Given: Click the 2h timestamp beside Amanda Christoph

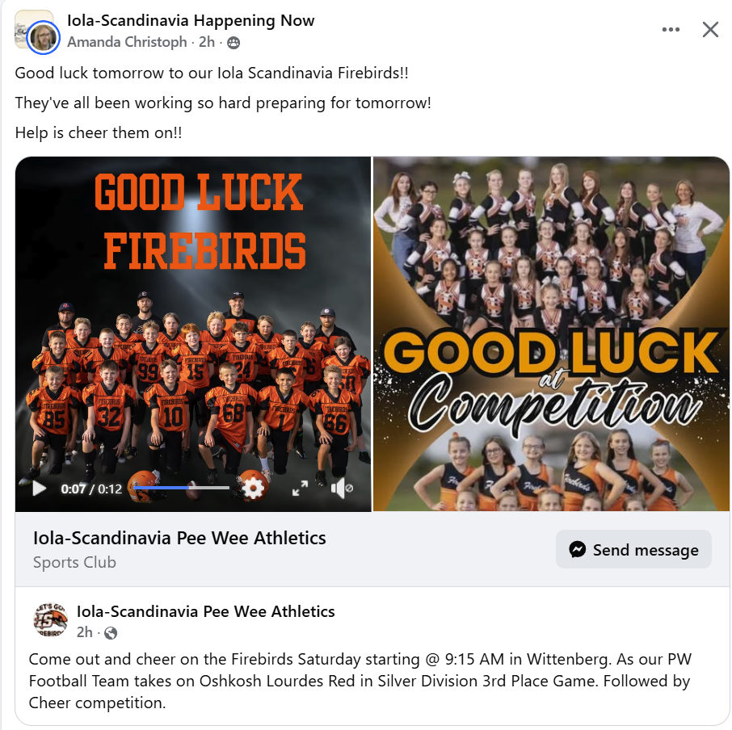Looking at the screenshot, I should [207, 42].
